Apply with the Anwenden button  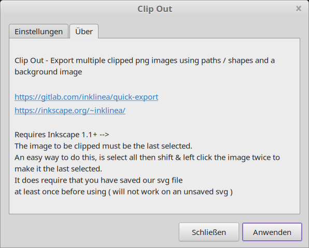coord(272,232)
